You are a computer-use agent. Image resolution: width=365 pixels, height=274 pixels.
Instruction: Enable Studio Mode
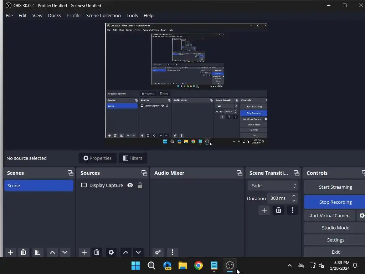(x=335, y=228)
